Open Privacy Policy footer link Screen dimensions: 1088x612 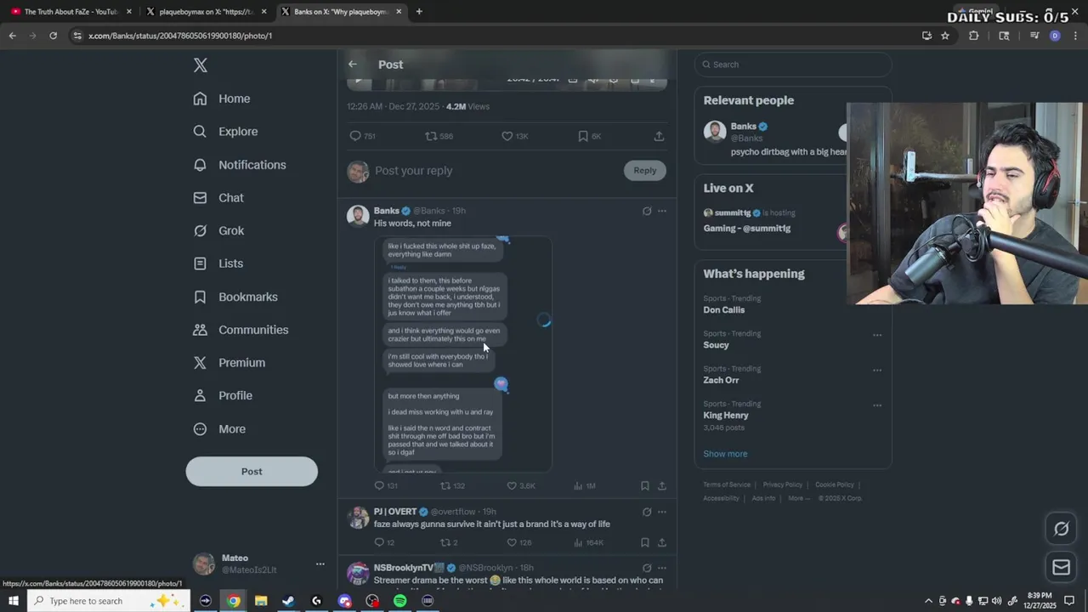pyautogui.click(x=783, y=484)
